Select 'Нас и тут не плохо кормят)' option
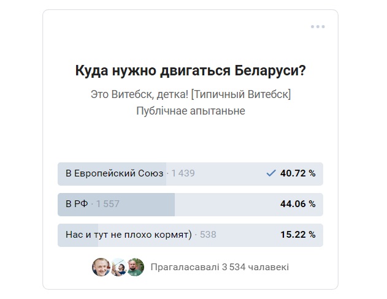Screen dimensions: 387x299 click(190, 235)
